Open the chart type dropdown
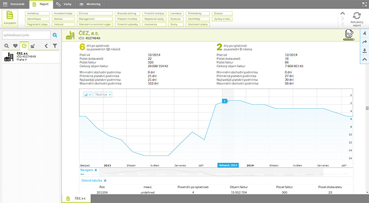Screen dimensions: 369x203 pos(88,94)
